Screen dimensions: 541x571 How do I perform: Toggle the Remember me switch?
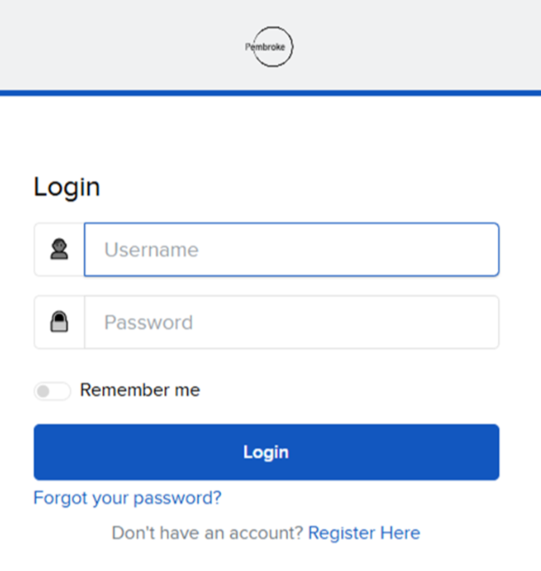tap(52, 391)
